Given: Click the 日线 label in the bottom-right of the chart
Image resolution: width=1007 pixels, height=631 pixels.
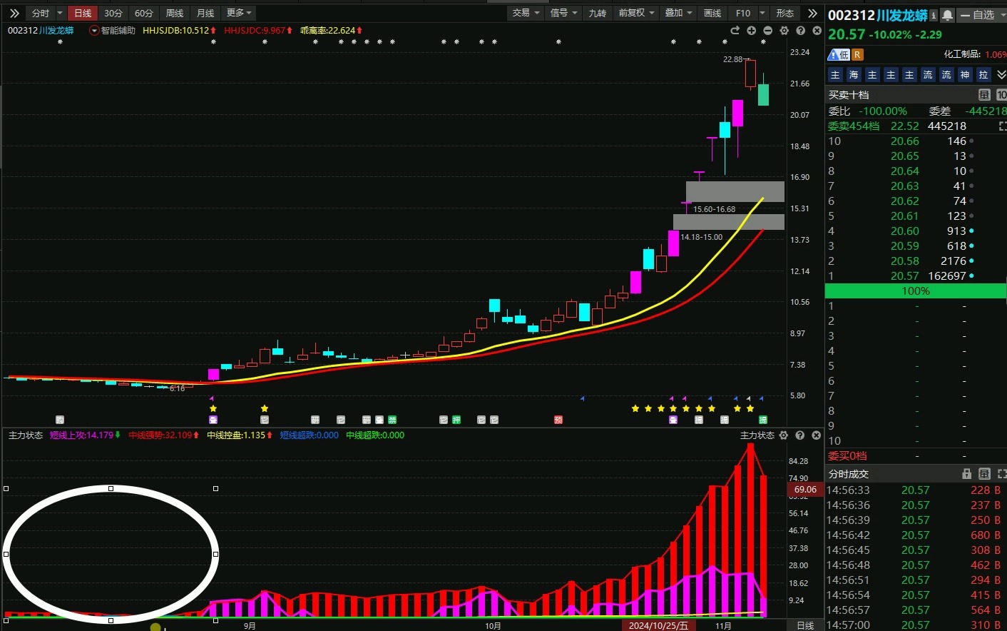Looking at the screenshot, I should click(x=805, y=625).
